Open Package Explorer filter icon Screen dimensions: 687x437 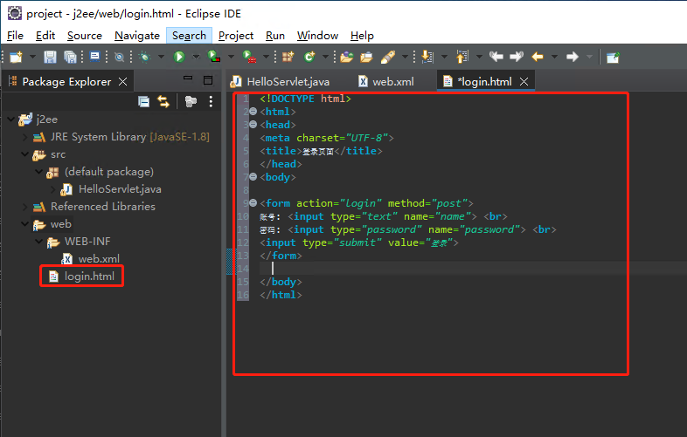191,102
